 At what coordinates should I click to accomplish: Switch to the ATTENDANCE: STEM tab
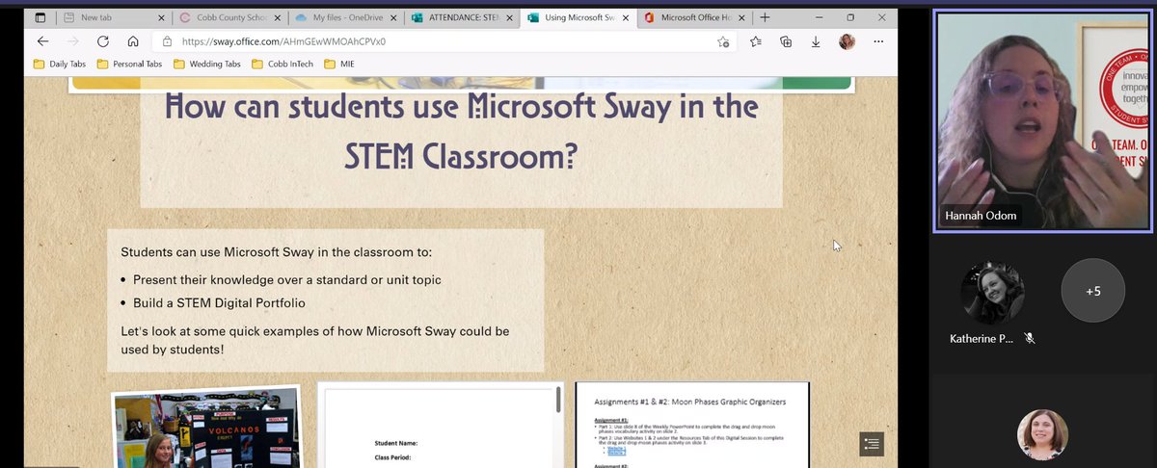pos(460,17)
